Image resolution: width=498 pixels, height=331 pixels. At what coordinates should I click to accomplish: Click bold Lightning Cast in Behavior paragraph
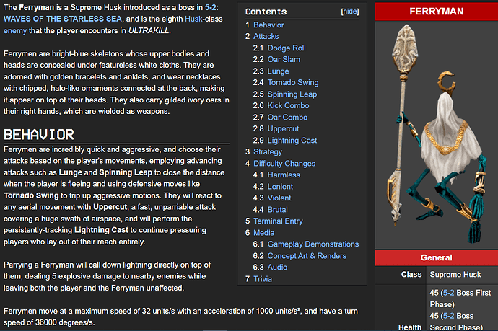[x=101, y=230]
